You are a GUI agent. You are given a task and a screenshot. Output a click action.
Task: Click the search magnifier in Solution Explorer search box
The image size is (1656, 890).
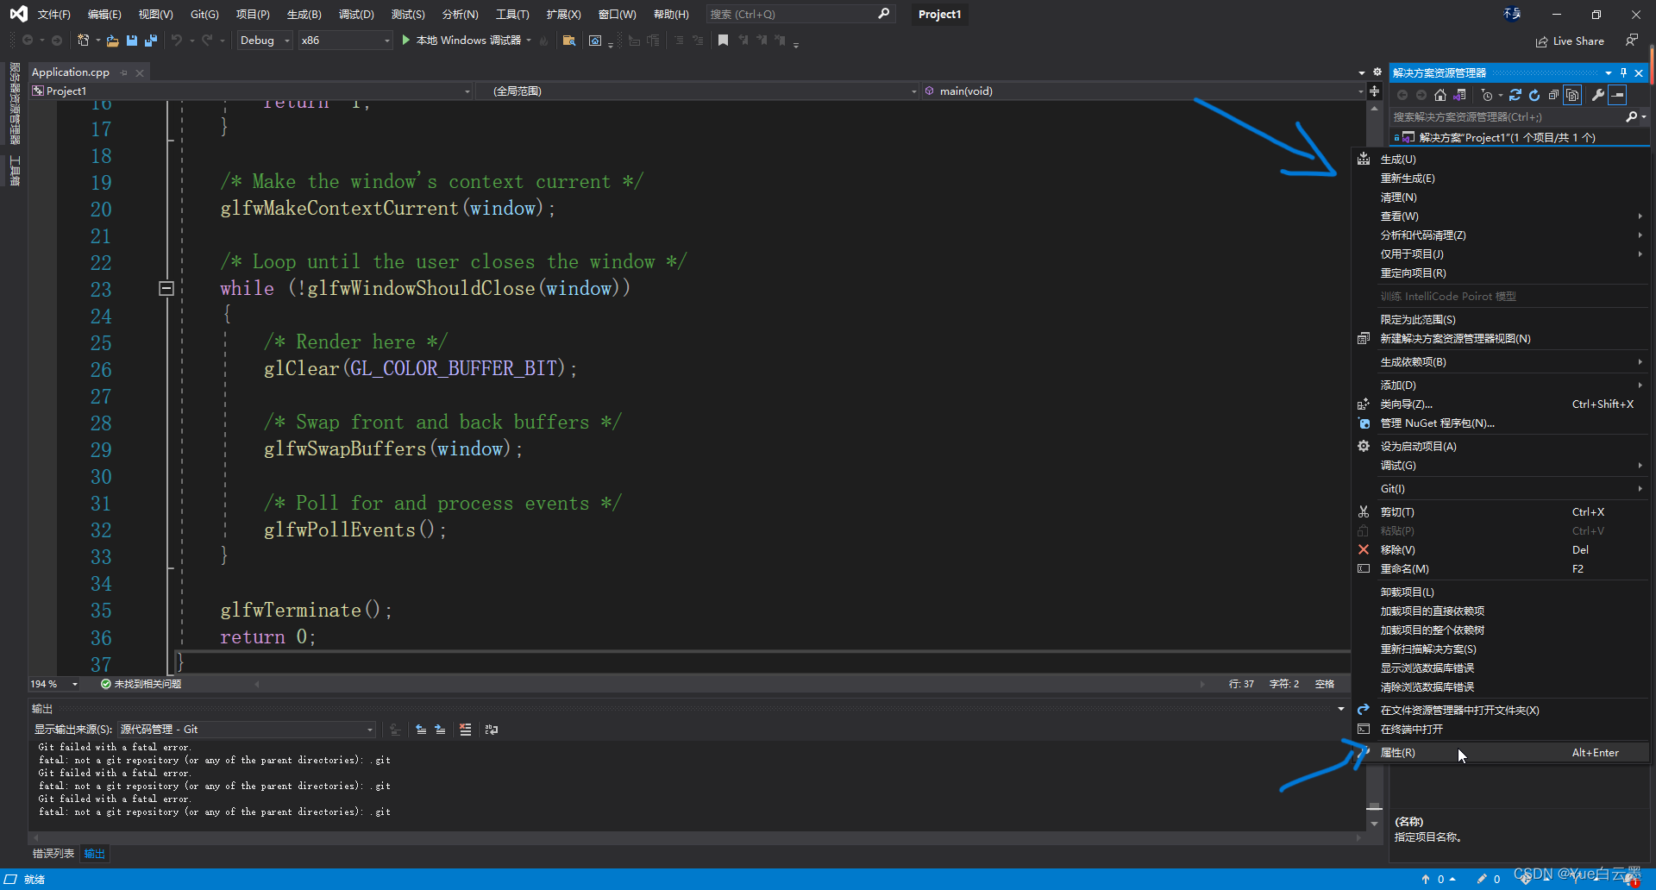click(x=1631, y=116)
